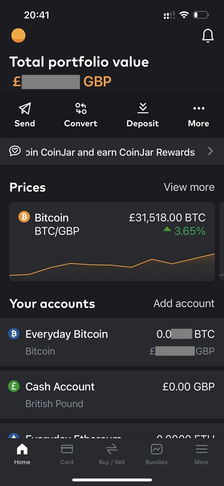This screenshot has height=486, width=224.
Task: Tap the orange Bitcoin price icon
Action: tap(24, 217)
